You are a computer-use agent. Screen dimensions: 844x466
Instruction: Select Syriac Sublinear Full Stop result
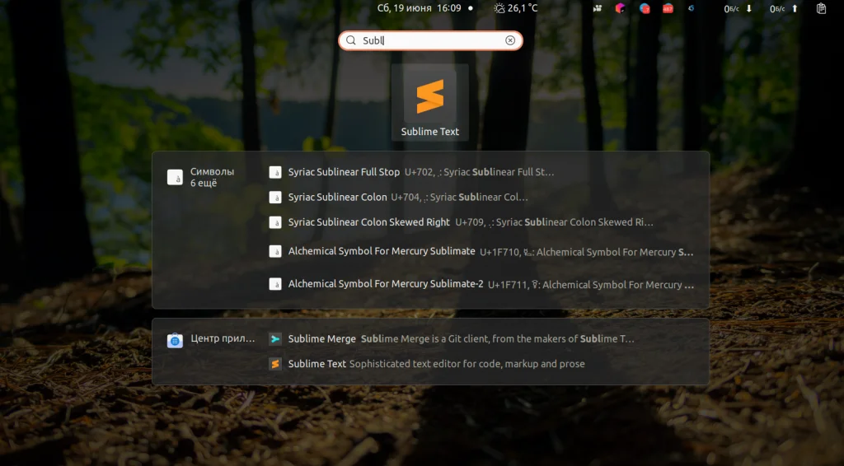[x=481, y=172]
